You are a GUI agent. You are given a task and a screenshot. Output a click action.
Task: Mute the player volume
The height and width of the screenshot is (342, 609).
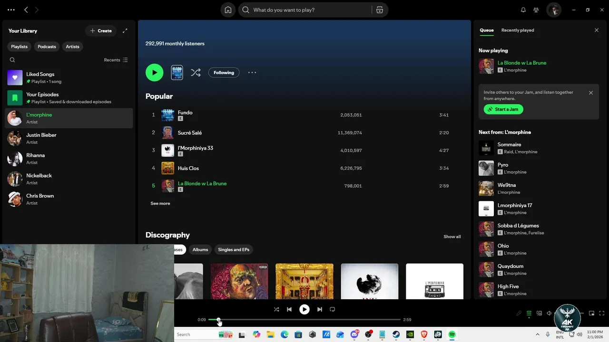click(549, 313)
